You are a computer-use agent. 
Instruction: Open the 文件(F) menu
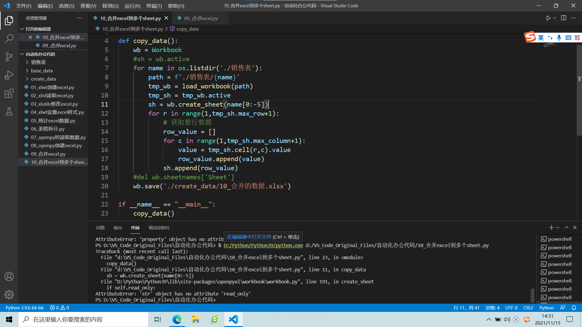(24, 6)
